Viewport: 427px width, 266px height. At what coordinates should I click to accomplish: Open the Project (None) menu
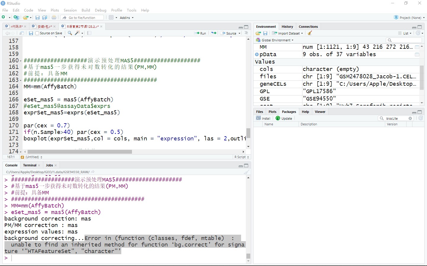(409, 18)
